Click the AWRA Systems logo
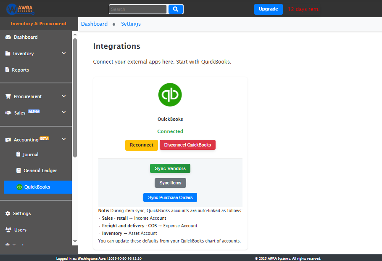 (20, 8)
